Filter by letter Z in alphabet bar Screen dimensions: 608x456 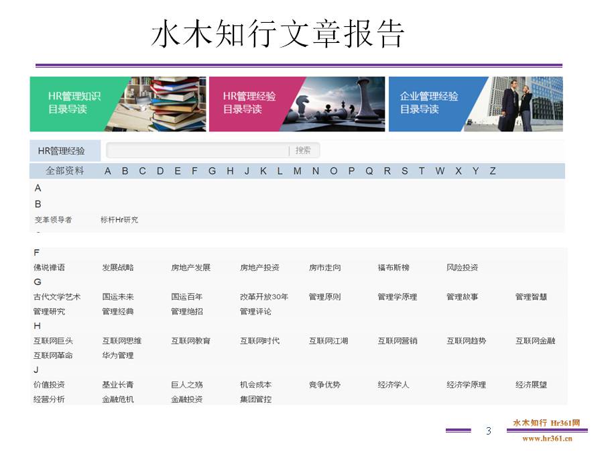(493, 171)
